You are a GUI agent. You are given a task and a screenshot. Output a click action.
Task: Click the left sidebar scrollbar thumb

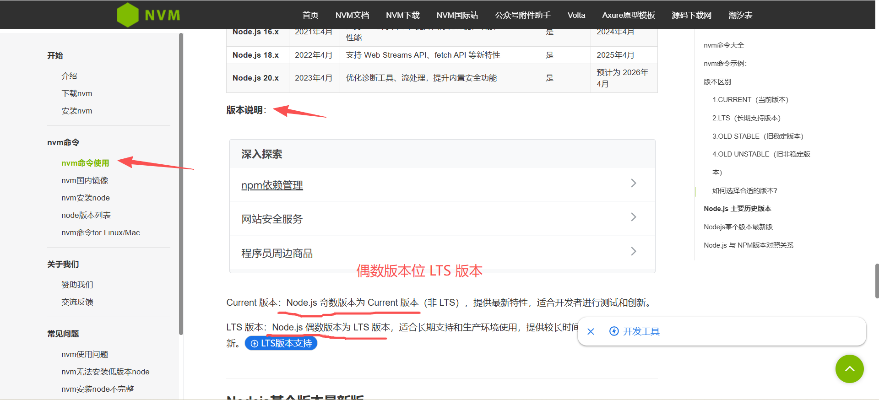181,183
